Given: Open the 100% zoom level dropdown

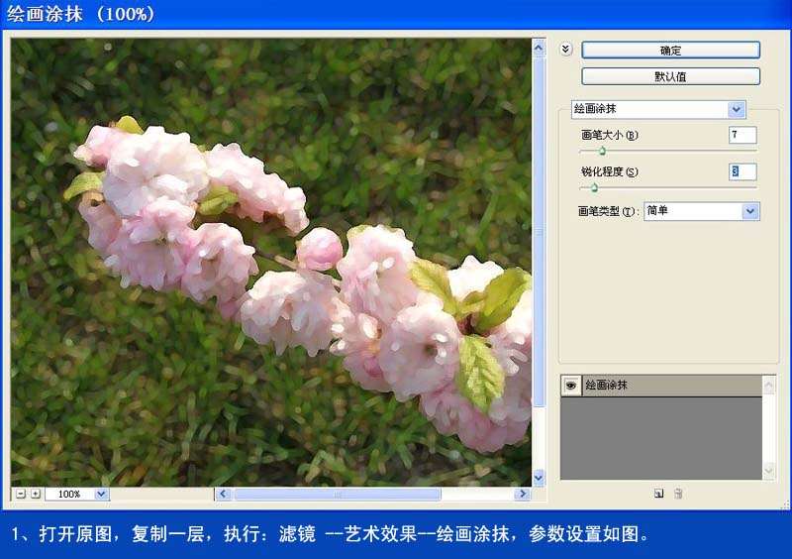Looking at the screenshot, I should coord(101,494).
